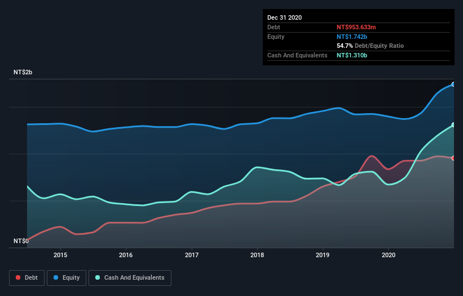Select the Debt endpoint marker on chart
This screenshot has height=296, width=463.
pyautogui.click(x=453, y=158)
